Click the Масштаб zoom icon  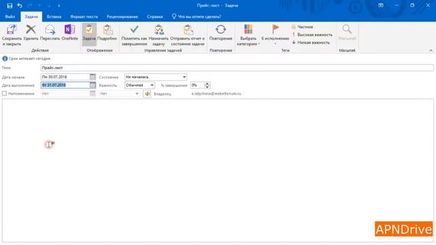(x=347, y=33)
